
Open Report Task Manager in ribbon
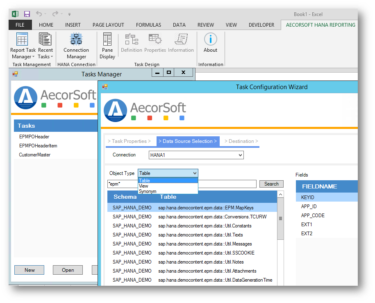23,46
